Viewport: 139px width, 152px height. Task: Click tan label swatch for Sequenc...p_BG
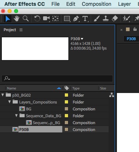66,123
